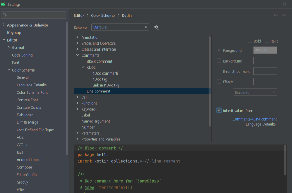Expand the Keywords node
The height and width of the screenshot is (193, 292).
click(x=77, y=109)
